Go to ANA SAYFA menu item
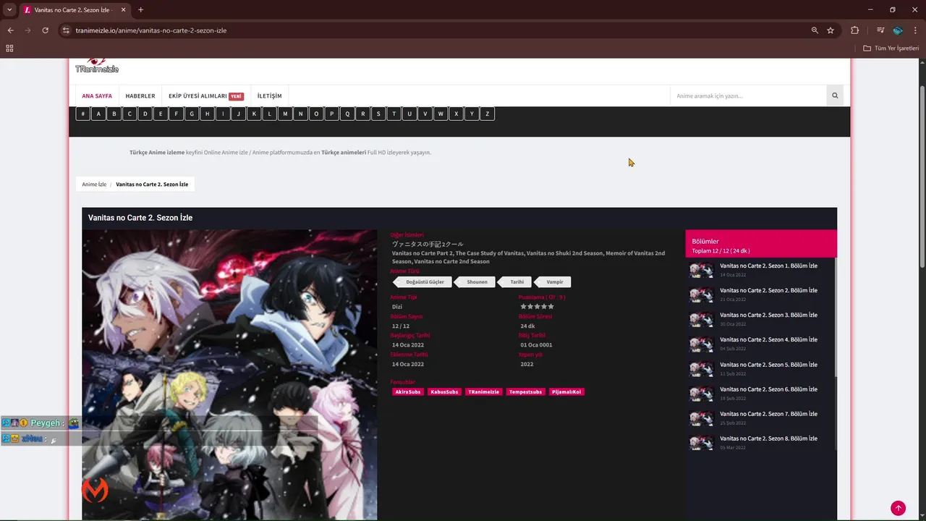Image resolution: width=926 pixels, height=521 pixels. 97,96
